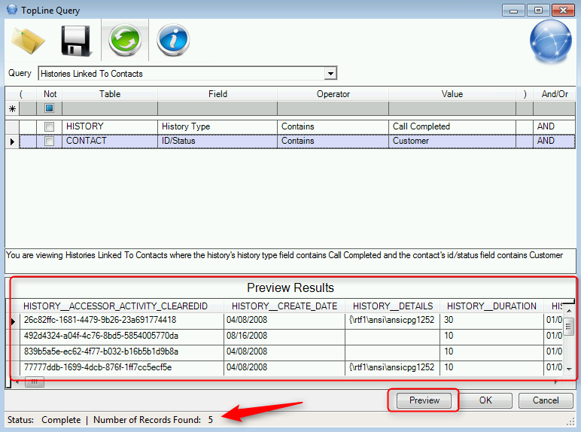Click the preview first row selector arrow

(13, 321)
